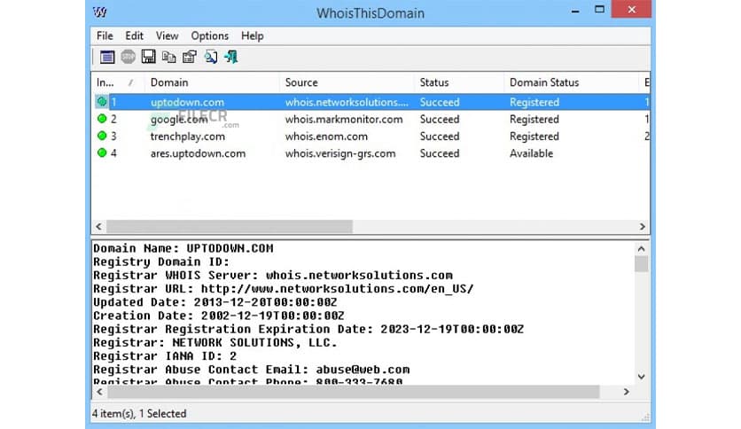
Task: Click the whois.networksolutions source cell
Action: (x=347, y=102)
